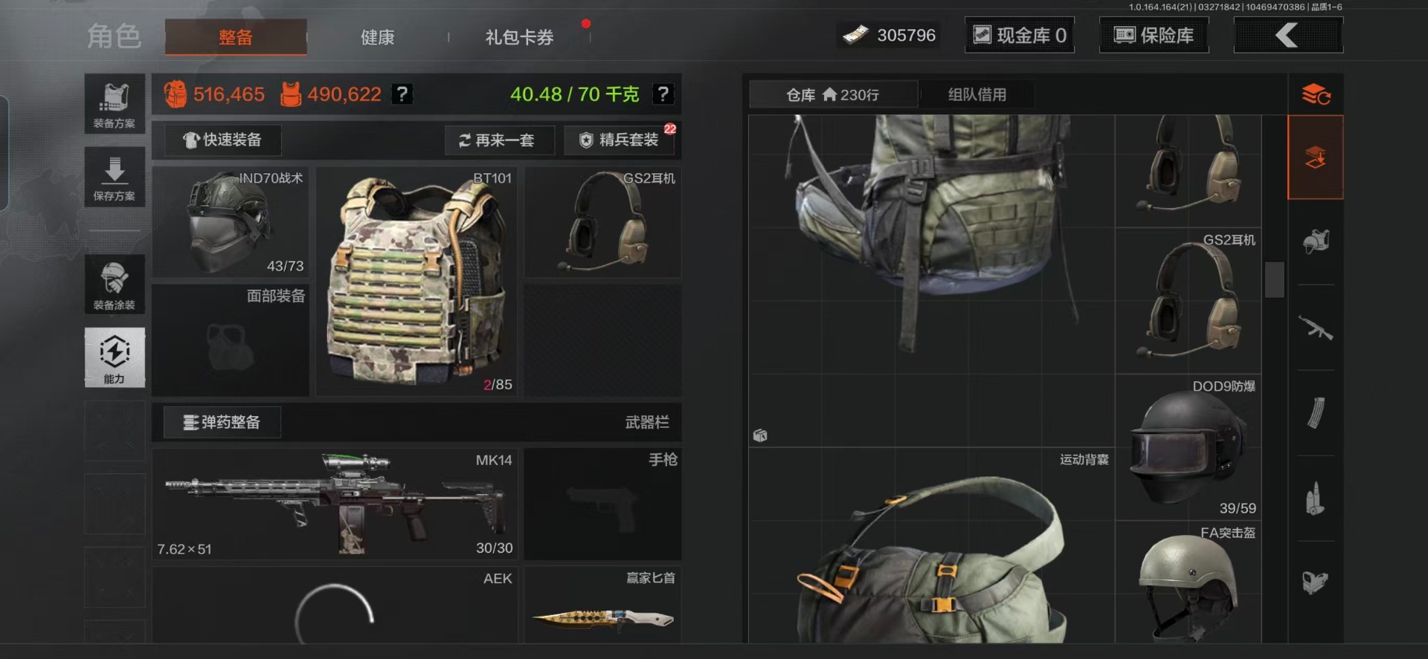Switch to the 健康 tab

tap(378, 37)
